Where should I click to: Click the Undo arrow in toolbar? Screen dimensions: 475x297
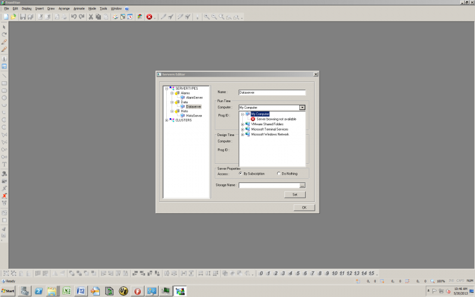point(74,17)
